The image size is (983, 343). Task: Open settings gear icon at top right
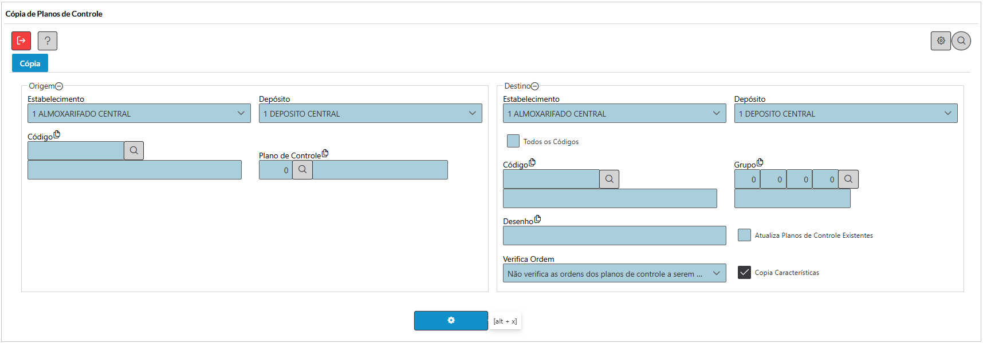941,41
